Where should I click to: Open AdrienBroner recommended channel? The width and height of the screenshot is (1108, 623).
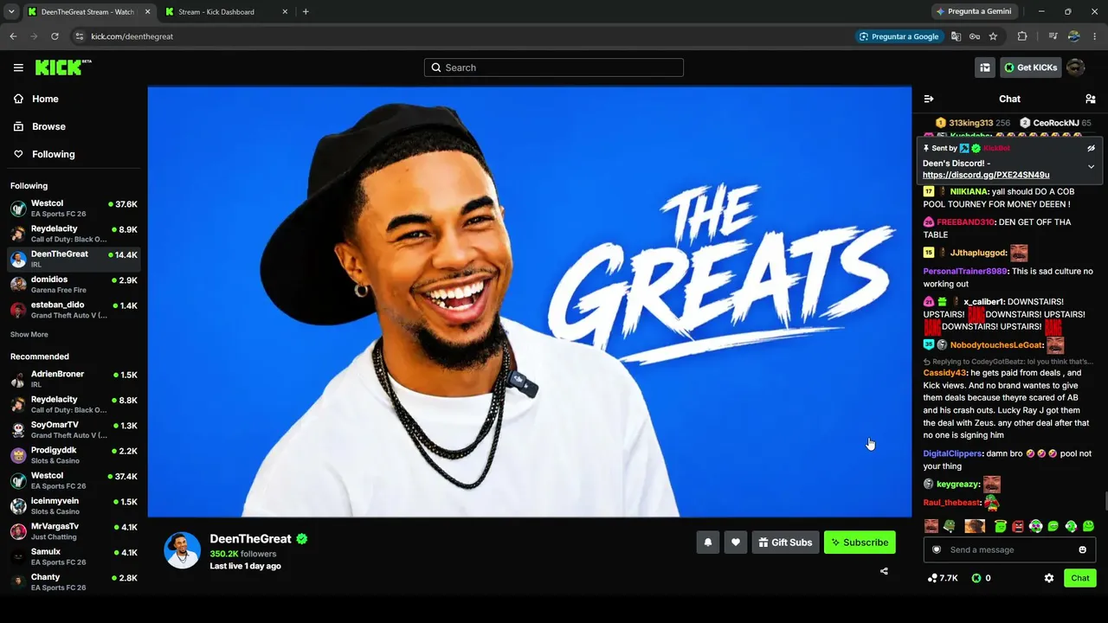pyautogui.click(x=74, y=379)
